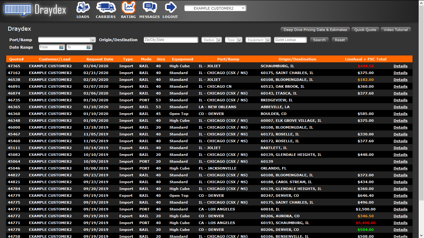Sort by Port/Ramp column header
This screenshot has height=238, width=424.
pos(228,59)
